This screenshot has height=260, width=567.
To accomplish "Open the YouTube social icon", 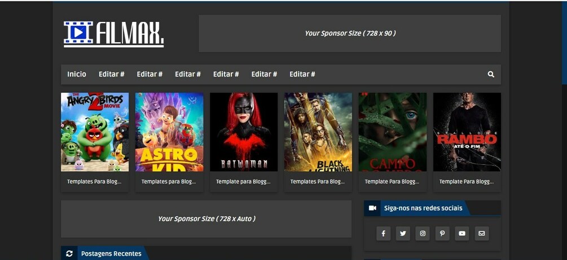I will [x=461, y=234].
